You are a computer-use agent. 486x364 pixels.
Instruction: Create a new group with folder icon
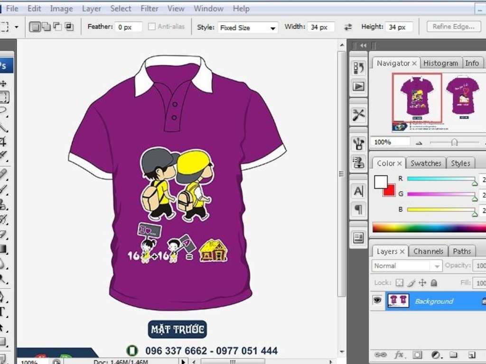[x=453, y=355]
